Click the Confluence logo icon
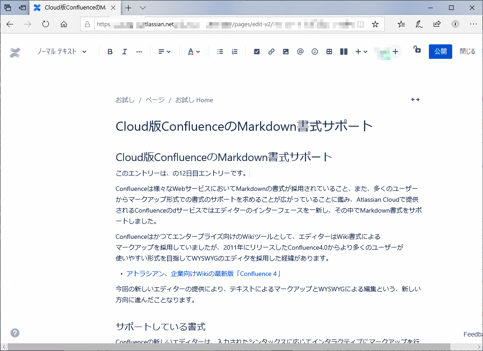This screenshot has width=483, height=351. [x=15, y=52]
